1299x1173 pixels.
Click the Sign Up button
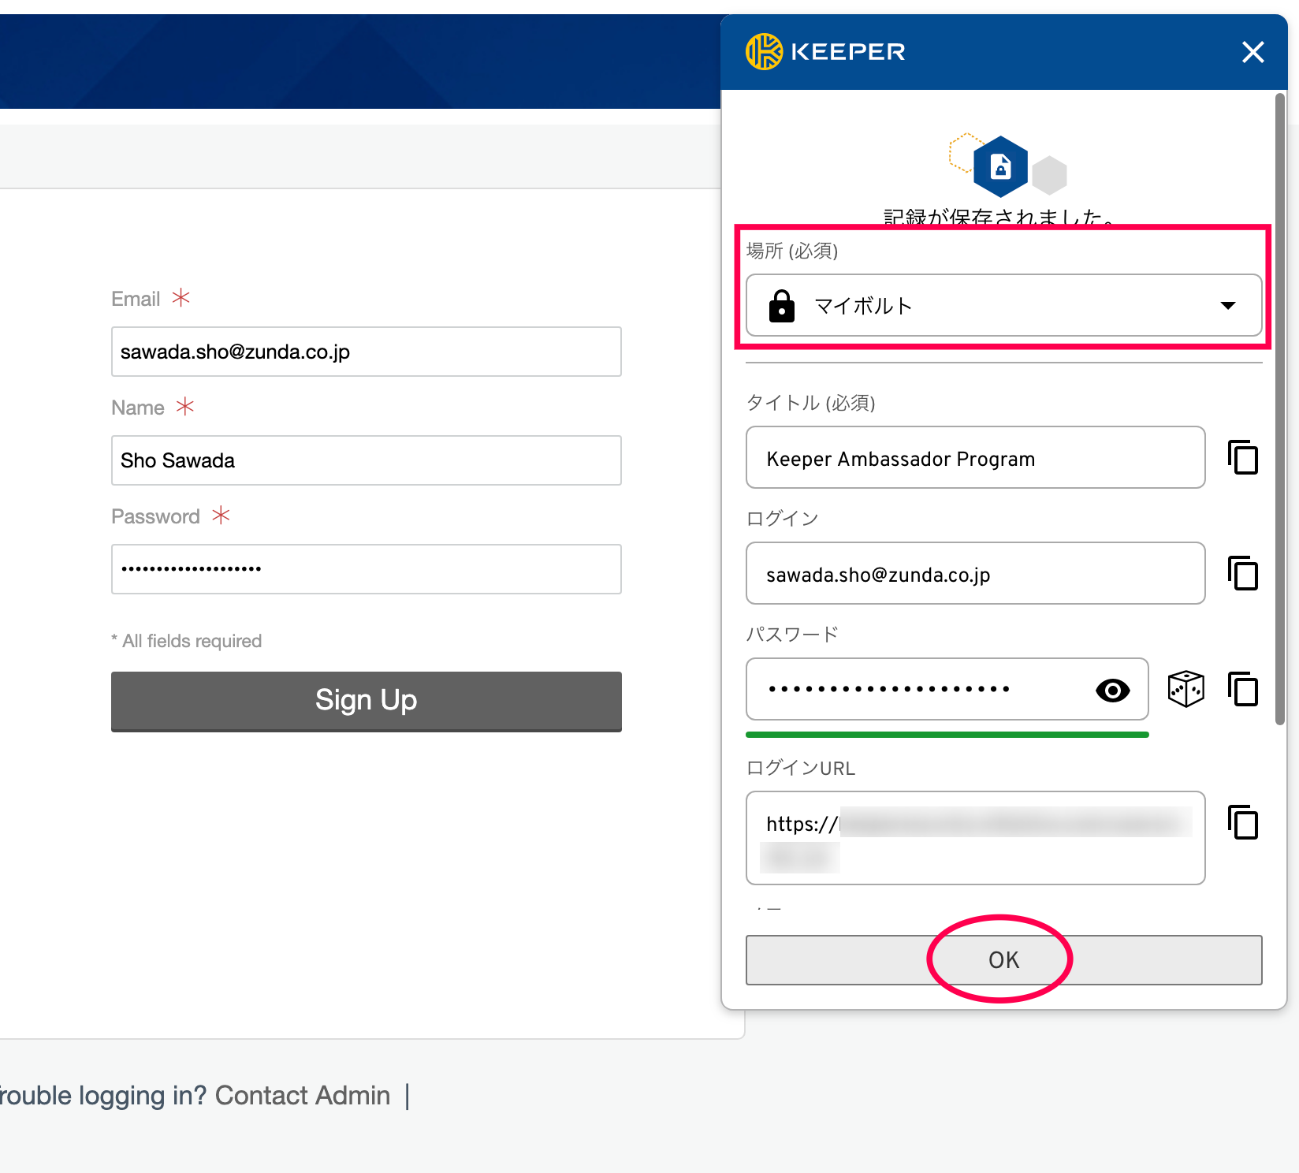(366, 701)
